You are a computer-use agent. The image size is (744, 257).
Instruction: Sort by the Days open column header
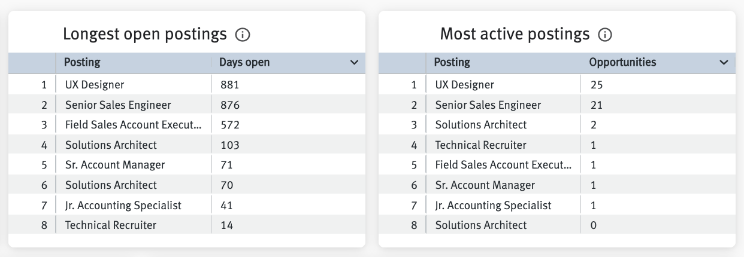click(244, 62)
